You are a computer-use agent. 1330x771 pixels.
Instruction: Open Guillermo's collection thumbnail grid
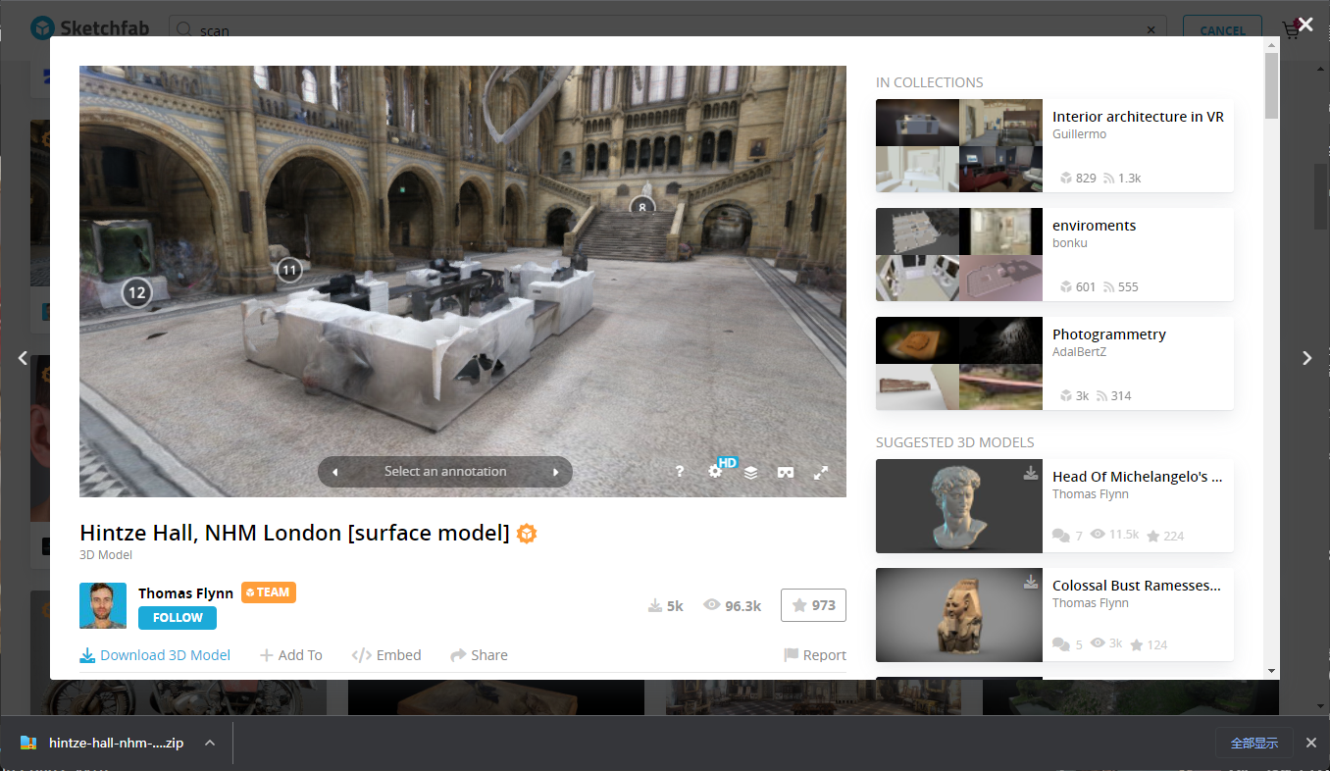959,145
